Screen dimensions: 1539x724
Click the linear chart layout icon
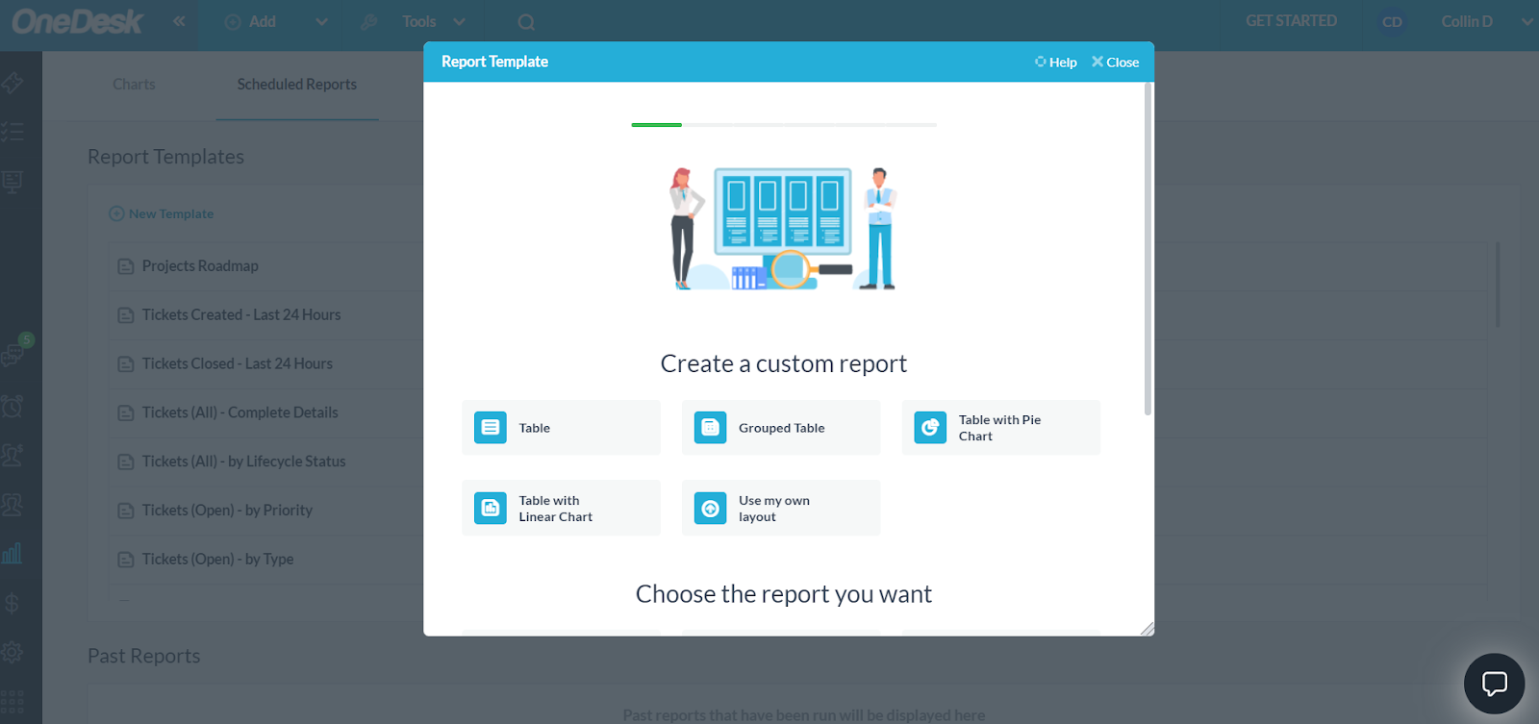click(x=491, y=508)
